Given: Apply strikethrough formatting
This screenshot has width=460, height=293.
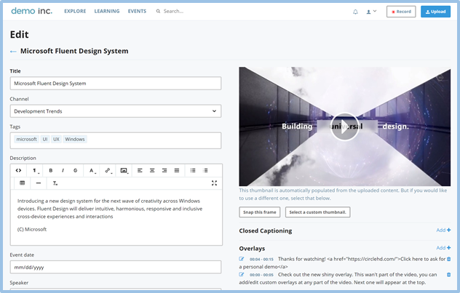Looking at the screenshot, I should (76, 170).
